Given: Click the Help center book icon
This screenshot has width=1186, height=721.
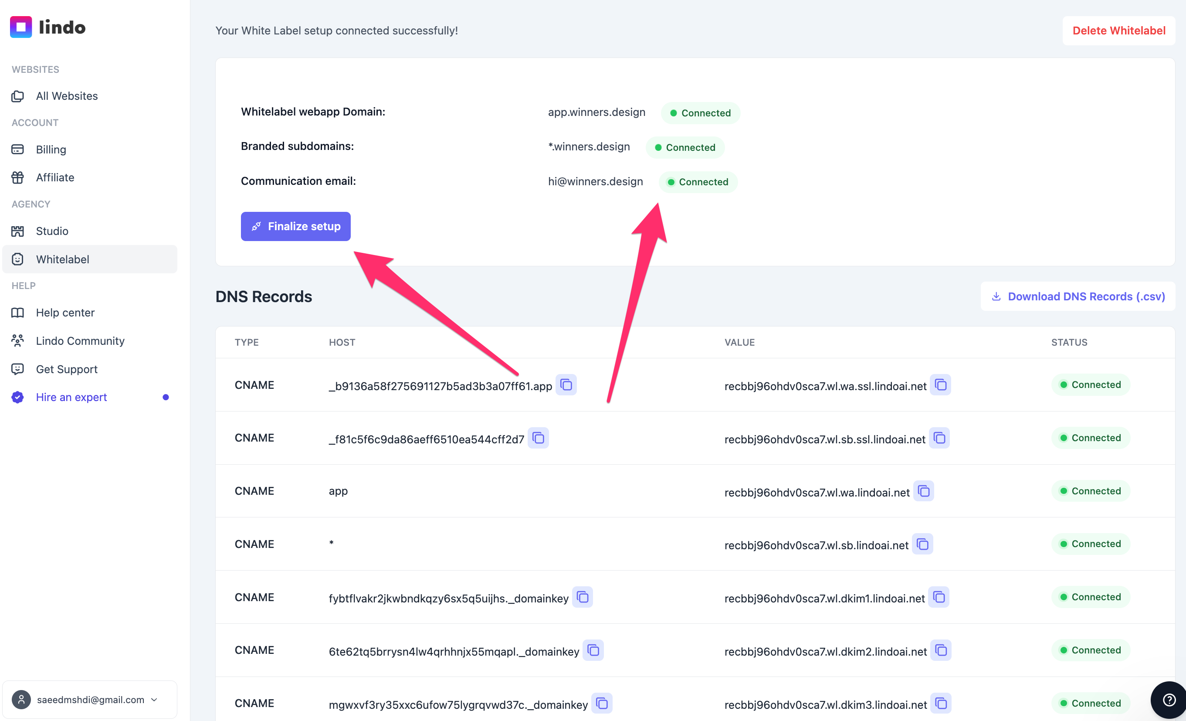Looking at the screenshot, I should (18, 313).
